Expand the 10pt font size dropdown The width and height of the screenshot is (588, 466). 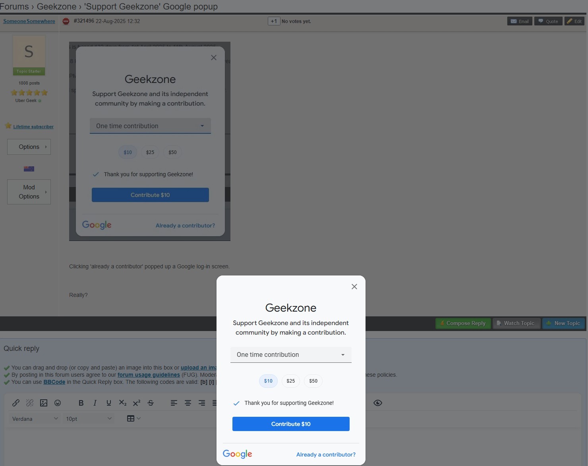coord(89,419)
